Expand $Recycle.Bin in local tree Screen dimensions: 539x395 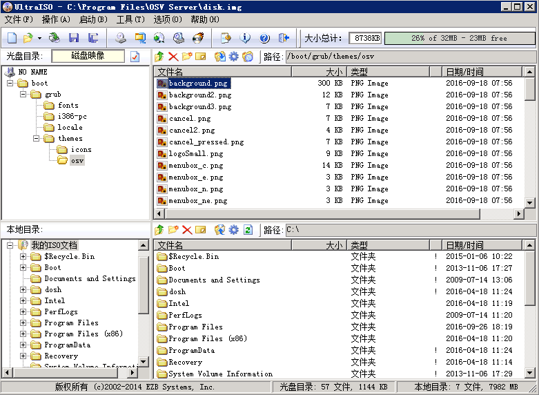coord(23,256)
